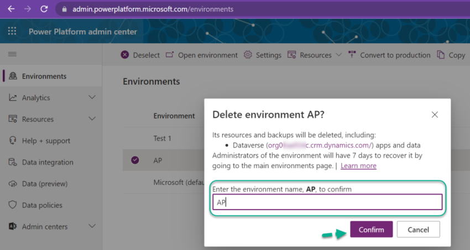Click the Environments globe sidebar icon
470x250 pixels.
(13, 76)
